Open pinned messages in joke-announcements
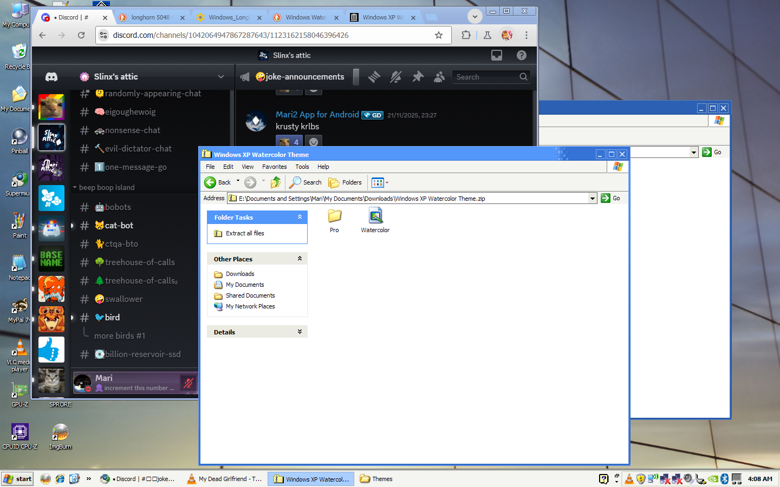Screen dimensions: 780x487 point(418,77)
